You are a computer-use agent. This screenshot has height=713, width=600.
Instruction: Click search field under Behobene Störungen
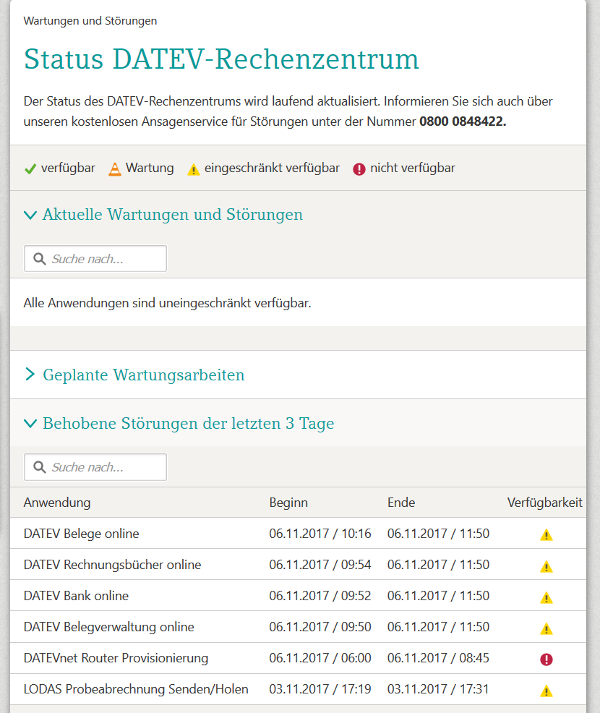tap(95, 467)
